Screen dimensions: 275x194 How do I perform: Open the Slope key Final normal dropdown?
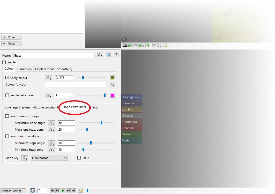[x=49, y=158]
